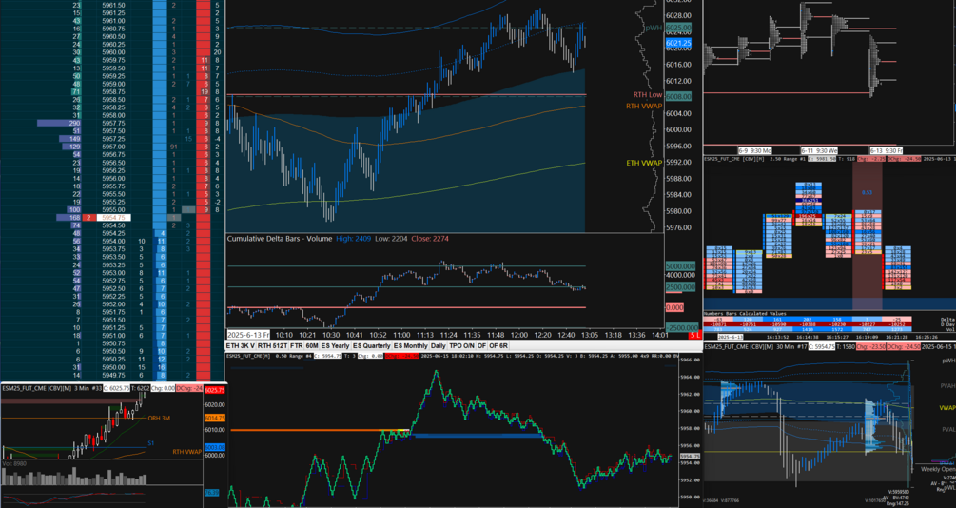Click 5954.75 price label on range chart axis
The height and width of the screenshot is (508, 956).
(x=689, y=457)
